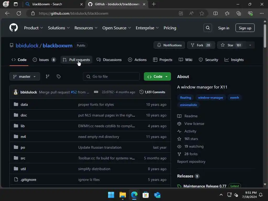Expand commit message ellipsis button
Screen dimensions: 268x201
pos(96,92)
